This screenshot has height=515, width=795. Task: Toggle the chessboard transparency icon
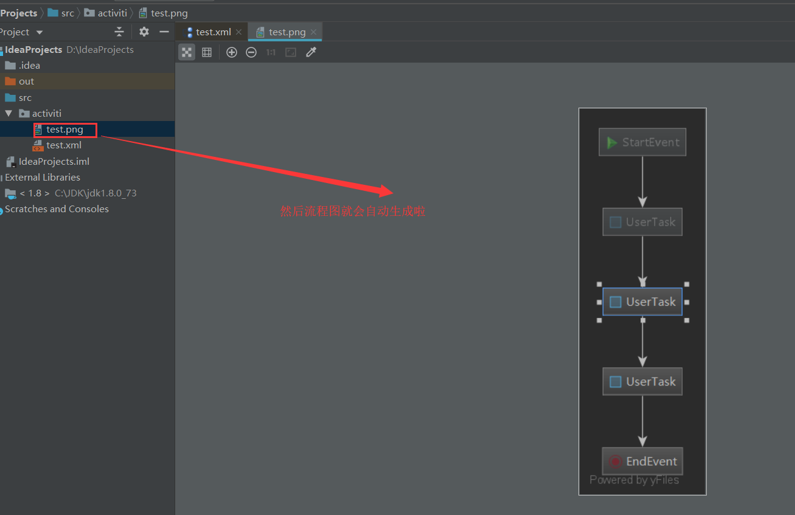(x=187, y=52)
